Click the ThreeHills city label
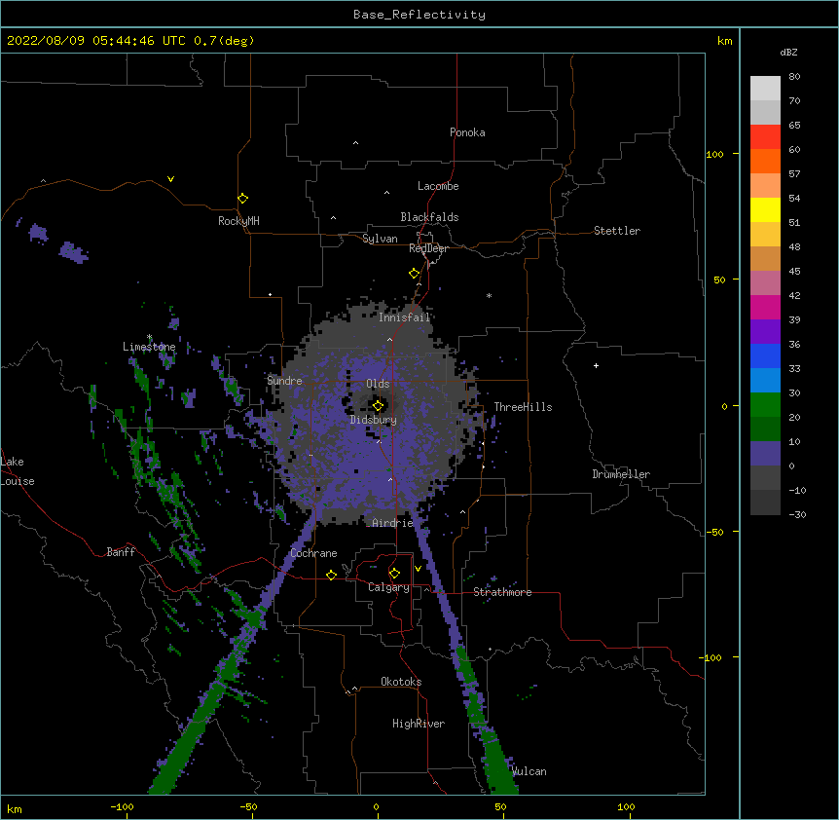839x820 pixels. point(523,407)
